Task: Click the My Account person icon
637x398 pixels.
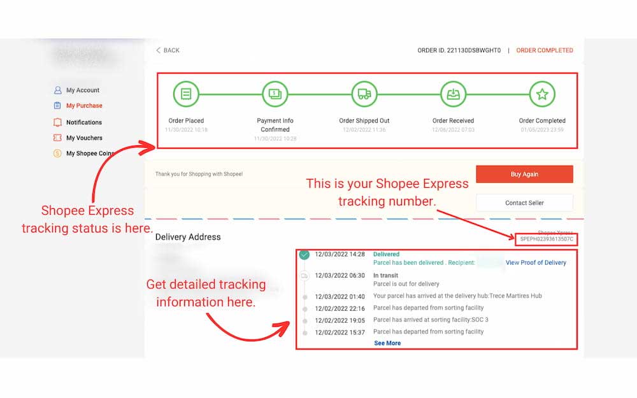Action: (x=57, y=90)
